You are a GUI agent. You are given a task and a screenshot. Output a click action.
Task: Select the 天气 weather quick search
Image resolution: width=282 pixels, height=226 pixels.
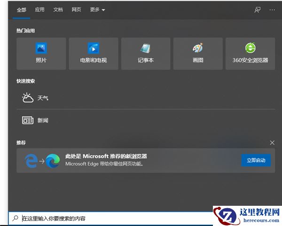point(146,98)
